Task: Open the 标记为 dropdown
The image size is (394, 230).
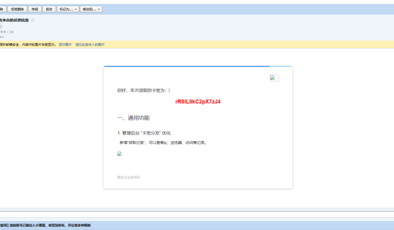Action: tap(68, 9)
